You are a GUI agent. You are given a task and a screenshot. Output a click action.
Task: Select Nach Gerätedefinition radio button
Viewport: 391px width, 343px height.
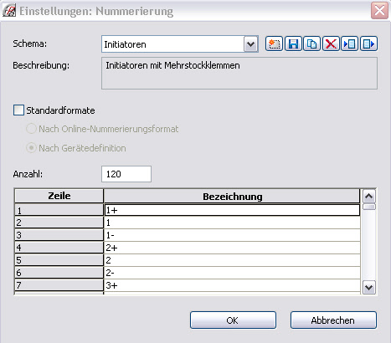click(31, 148)
